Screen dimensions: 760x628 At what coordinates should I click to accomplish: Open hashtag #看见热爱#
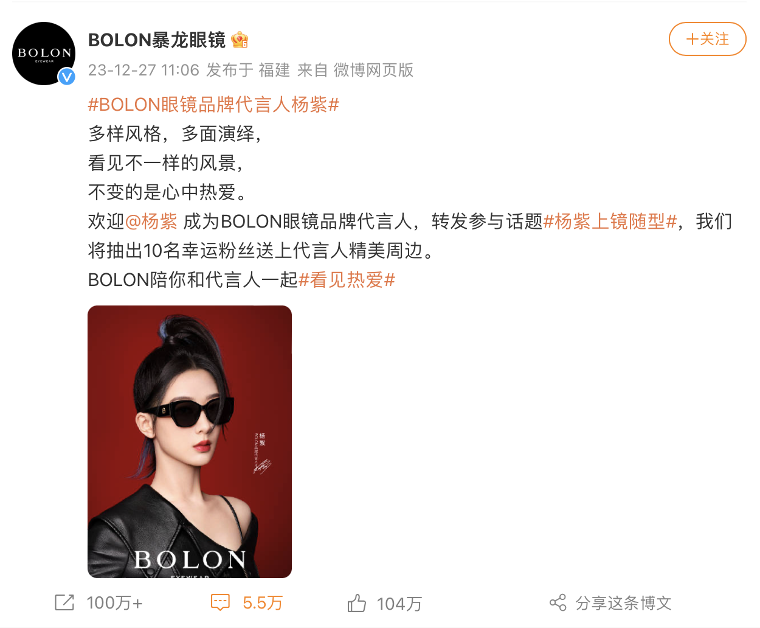pos(347,280)
